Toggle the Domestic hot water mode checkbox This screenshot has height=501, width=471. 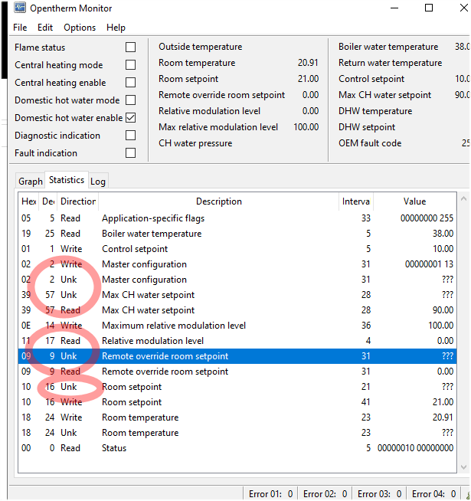pyautogui.click(x=130, y=100)
